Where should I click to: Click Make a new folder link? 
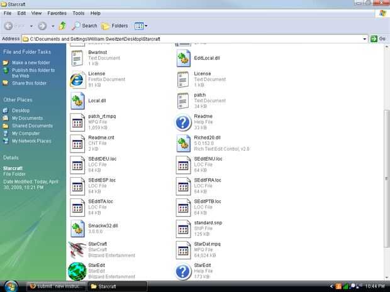coord(31,63)
